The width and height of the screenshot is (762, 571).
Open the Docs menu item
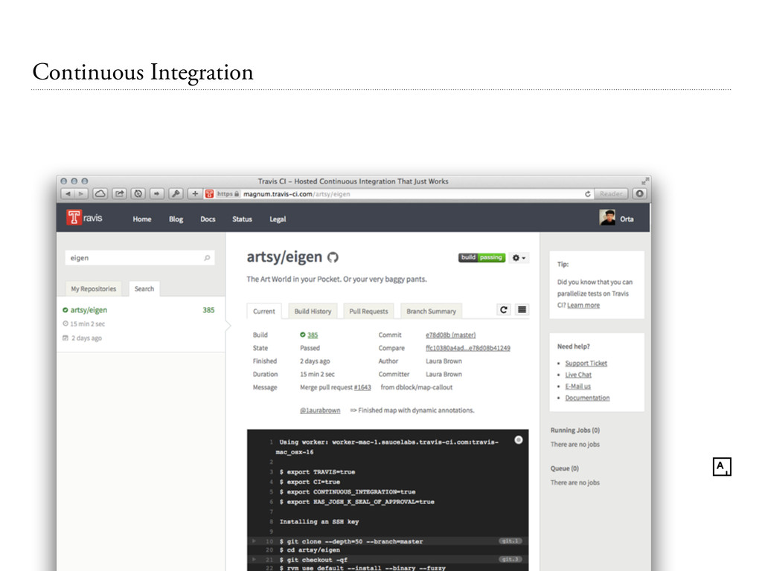click(208, 219)
